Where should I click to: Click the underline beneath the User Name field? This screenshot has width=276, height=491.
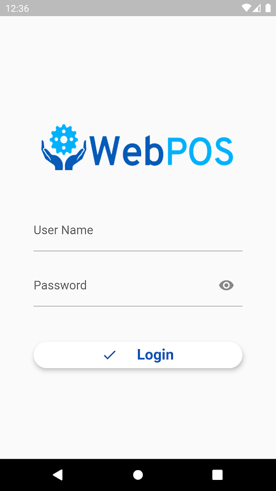[x=138, y=251]
